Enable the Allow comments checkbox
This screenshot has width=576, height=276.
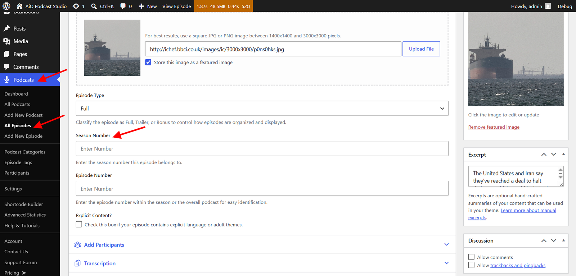(471, 257)
